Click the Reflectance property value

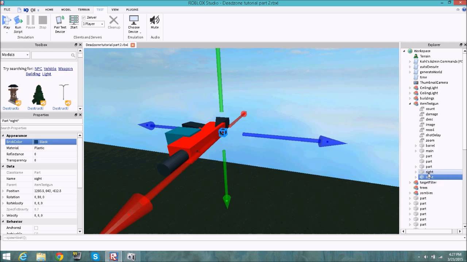click(55, 154)
